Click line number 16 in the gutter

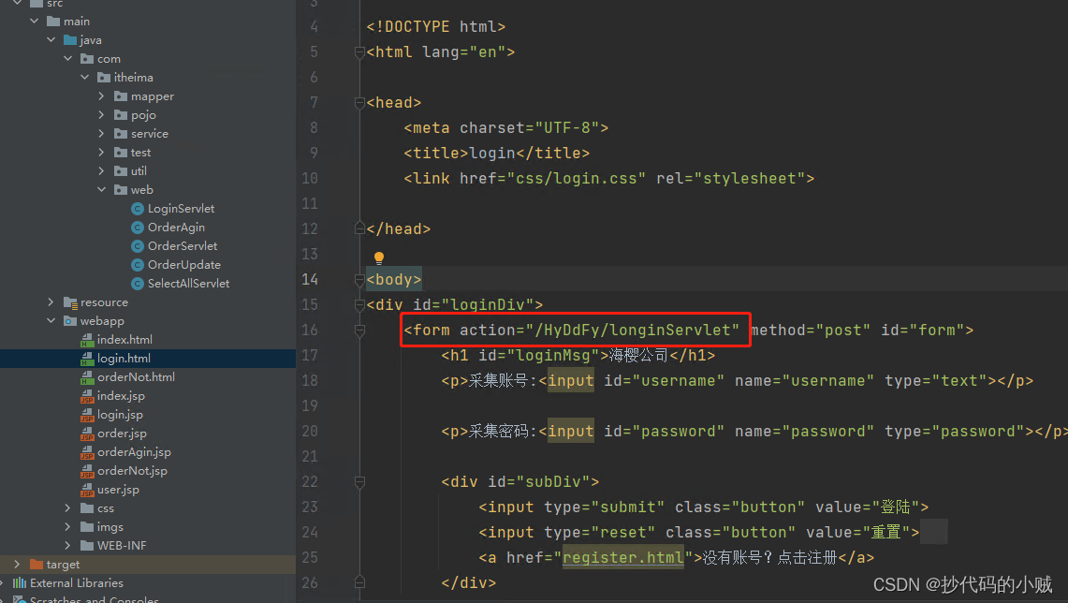310,330
